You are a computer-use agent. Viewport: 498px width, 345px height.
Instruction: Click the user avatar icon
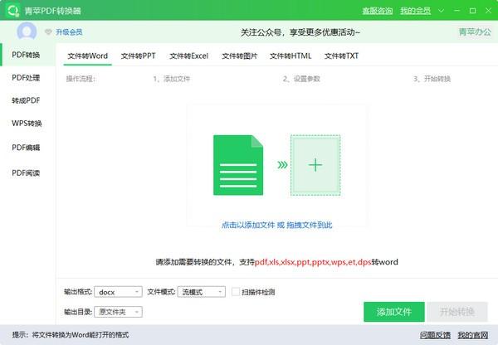[x=27, y=32]
